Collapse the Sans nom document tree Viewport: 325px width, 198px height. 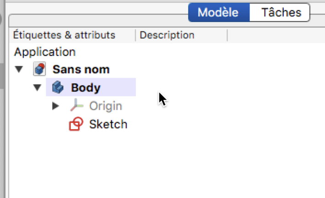19,69
